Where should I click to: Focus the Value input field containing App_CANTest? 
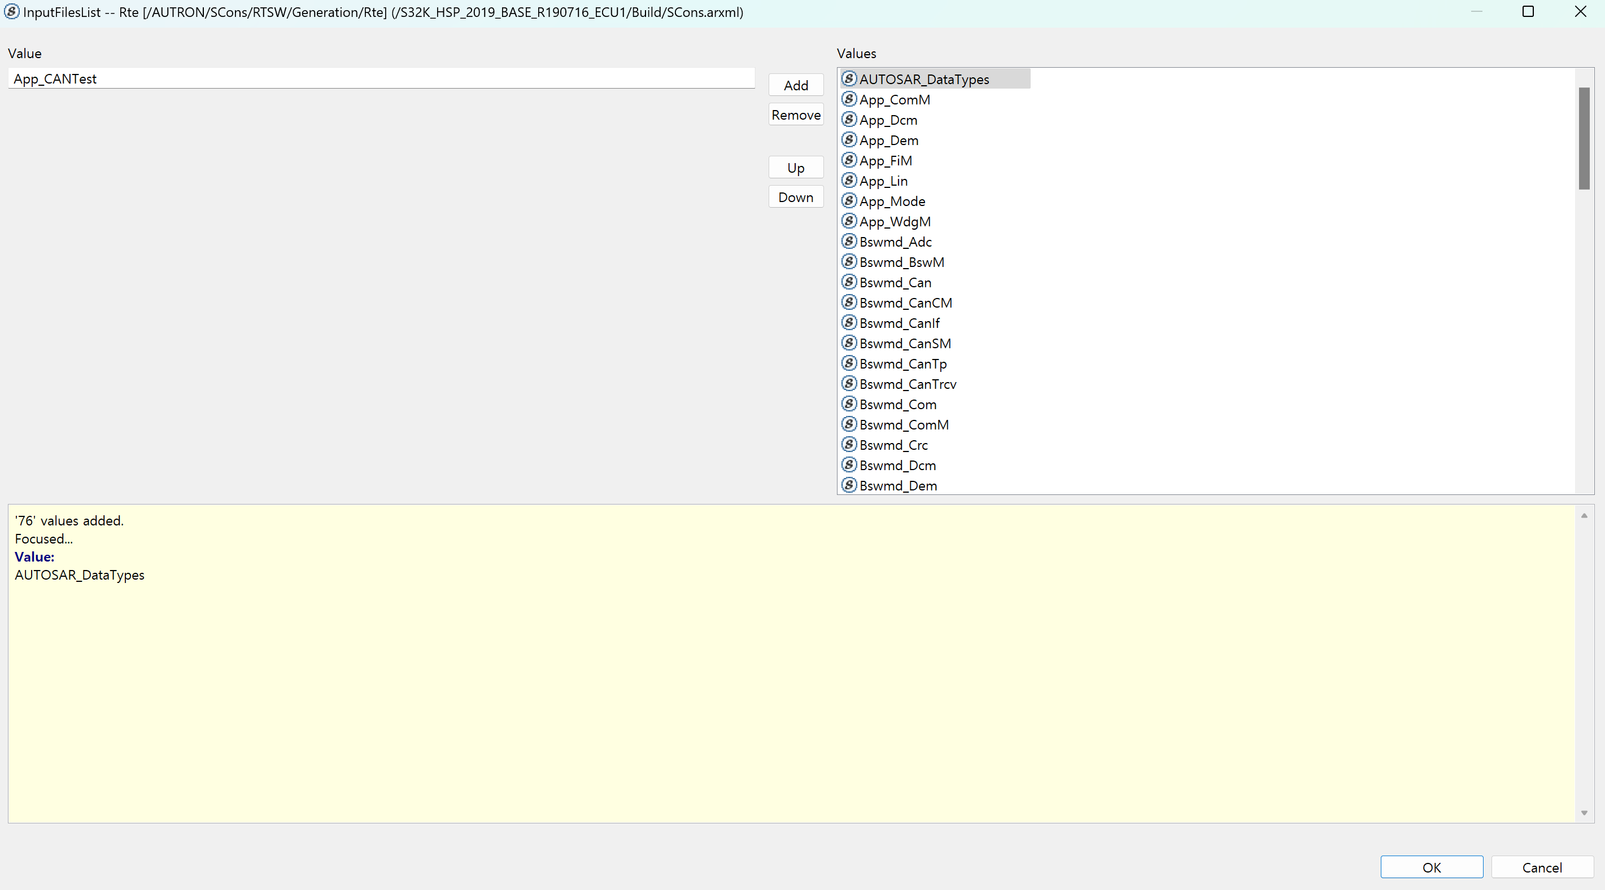381,78
